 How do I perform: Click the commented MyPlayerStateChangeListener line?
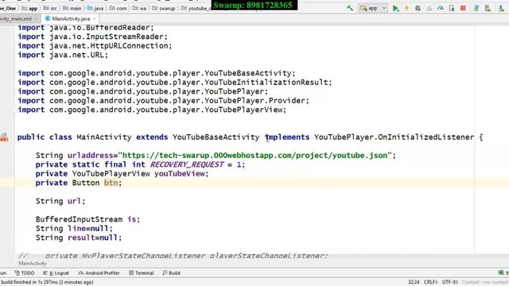coord(173,256)
